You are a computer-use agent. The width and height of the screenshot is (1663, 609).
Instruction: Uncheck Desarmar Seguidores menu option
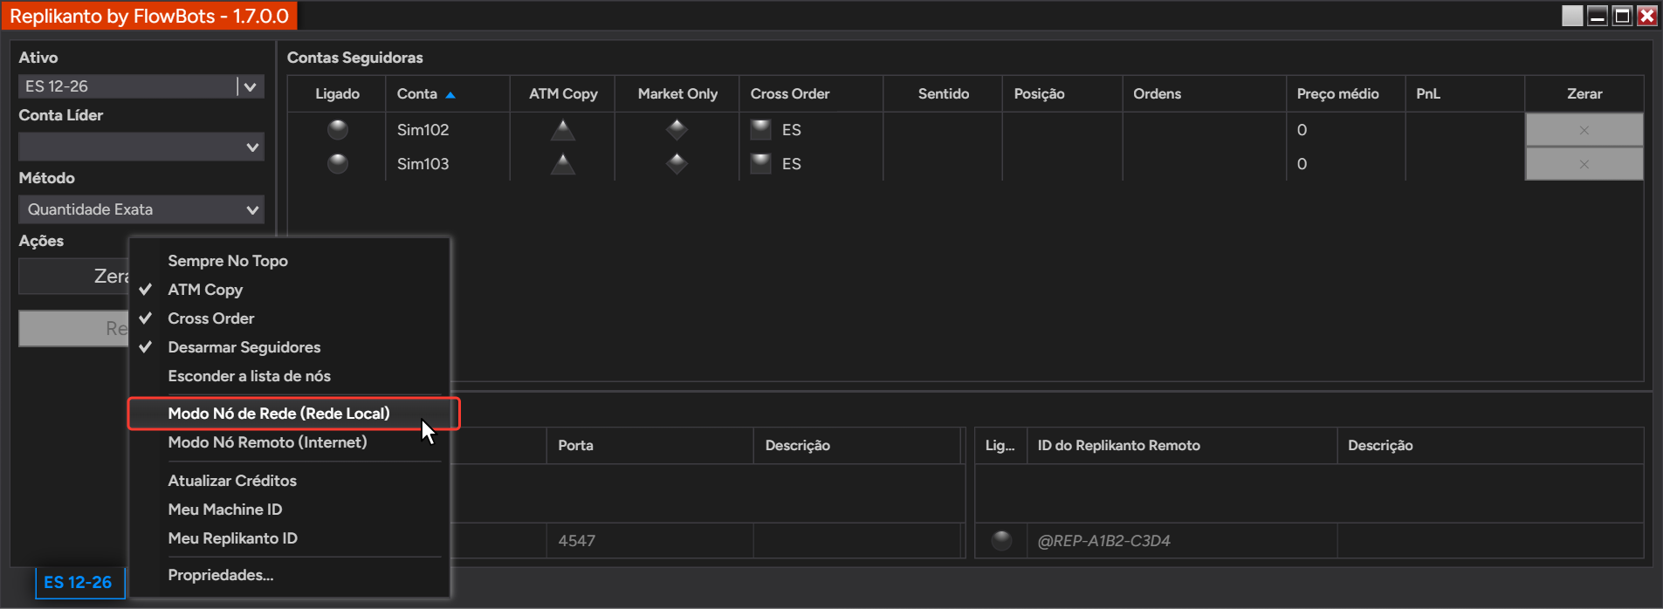tap(289, 347)
